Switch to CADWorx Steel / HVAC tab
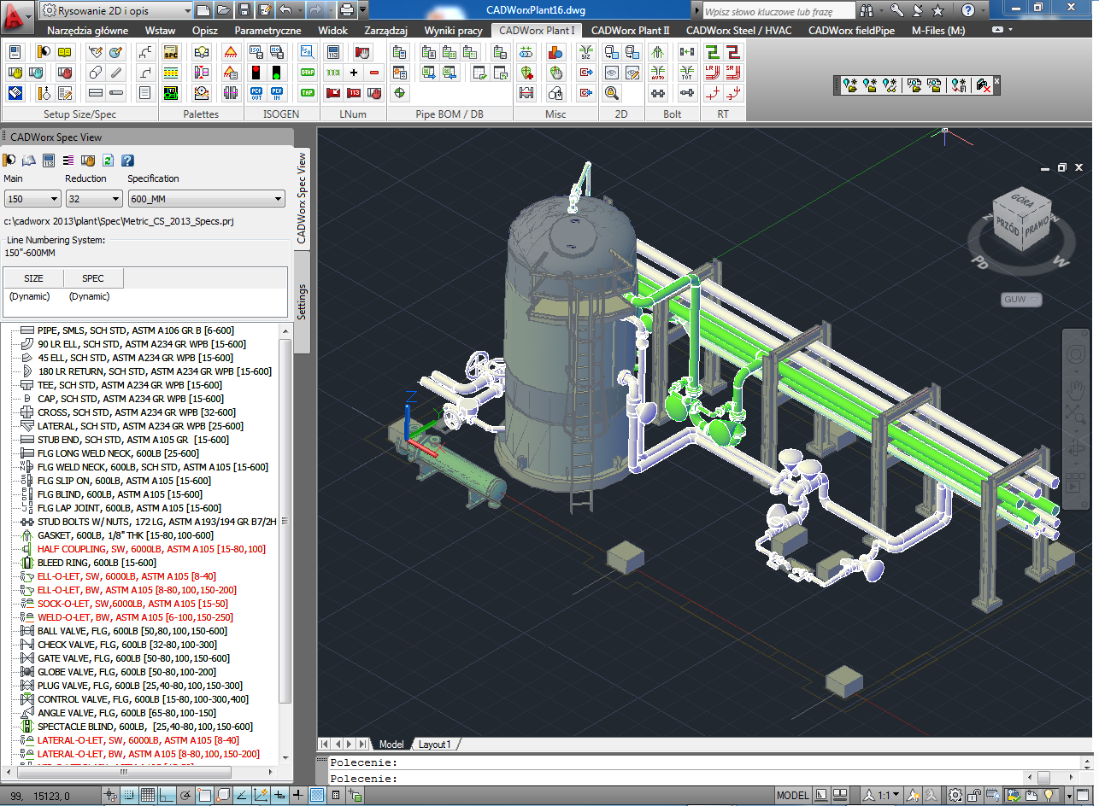1099x806 pixels. [x=739, y=30]
